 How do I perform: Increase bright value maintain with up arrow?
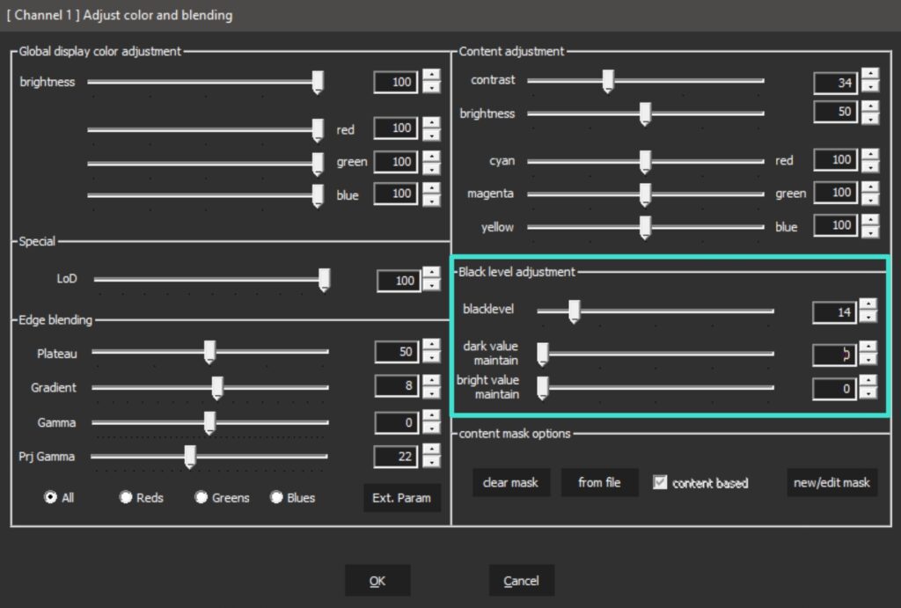pos(868,381)
